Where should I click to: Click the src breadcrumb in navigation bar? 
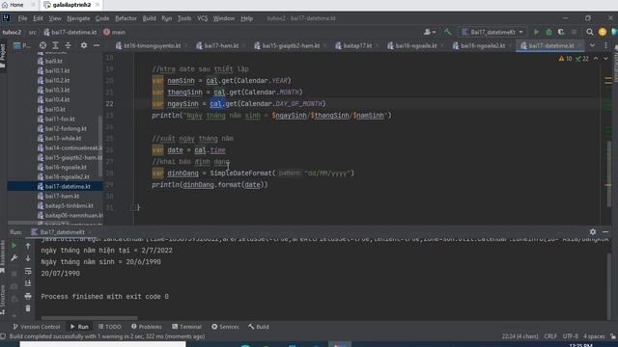click(32, 32)
